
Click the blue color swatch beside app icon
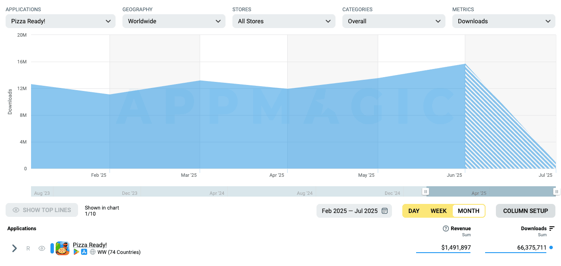tap(52, 248)
